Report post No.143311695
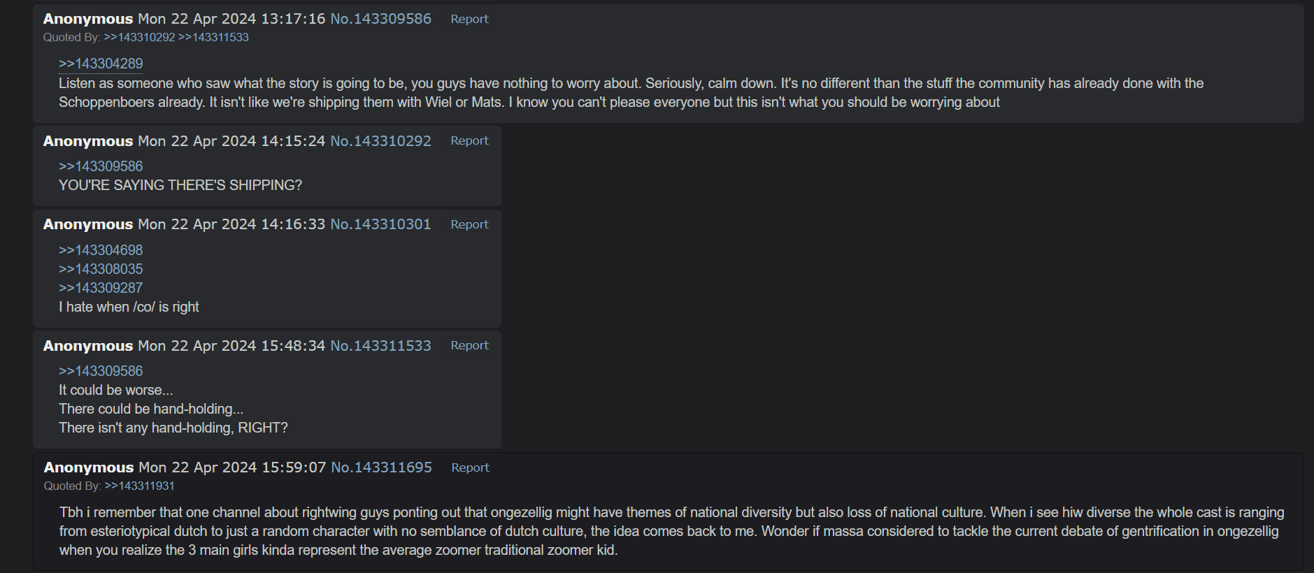This screenshot has height=573, width=1314. click(470, 467)
